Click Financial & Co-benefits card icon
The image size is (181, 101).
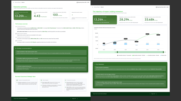coord(66,80)
